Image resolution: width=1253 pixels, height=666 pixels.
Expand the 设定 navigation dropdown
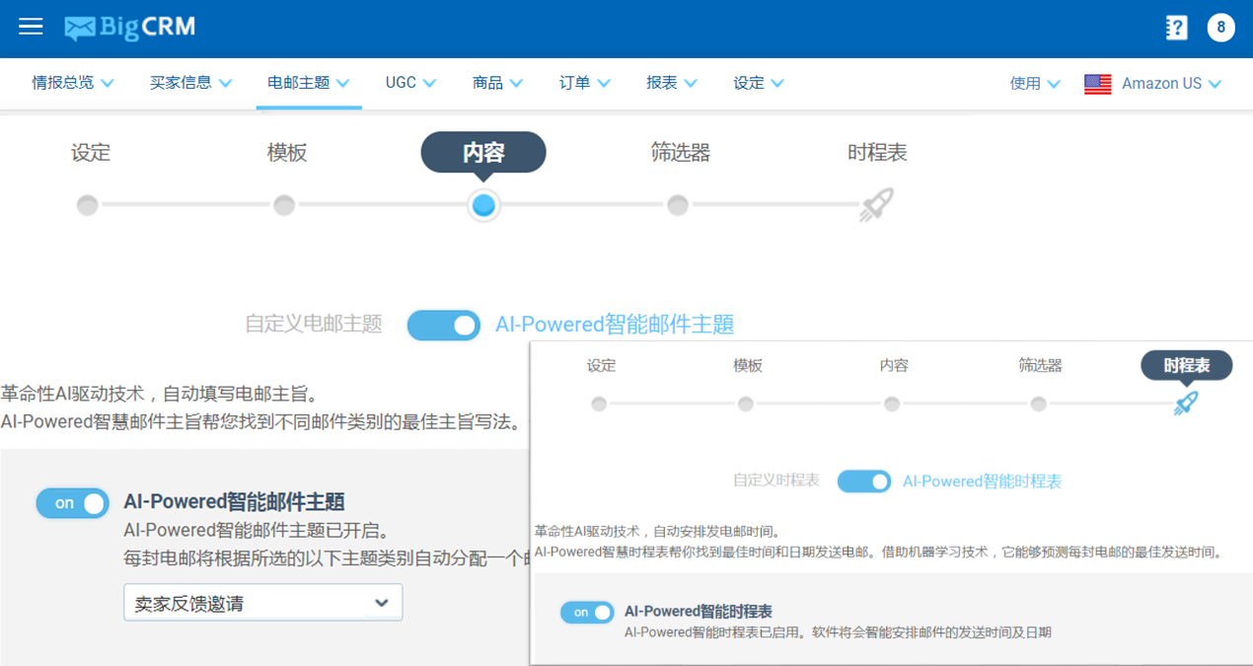click(758, 83)
